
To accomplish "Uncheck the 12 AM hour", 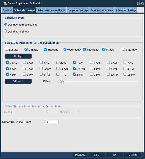I will click(x=8, y=62).
